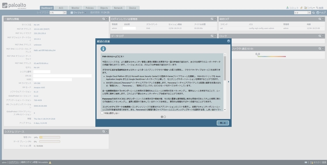Refresh the ロック widget
The image size is (327, 165).
pyautogui.click(x=320, y=36)
